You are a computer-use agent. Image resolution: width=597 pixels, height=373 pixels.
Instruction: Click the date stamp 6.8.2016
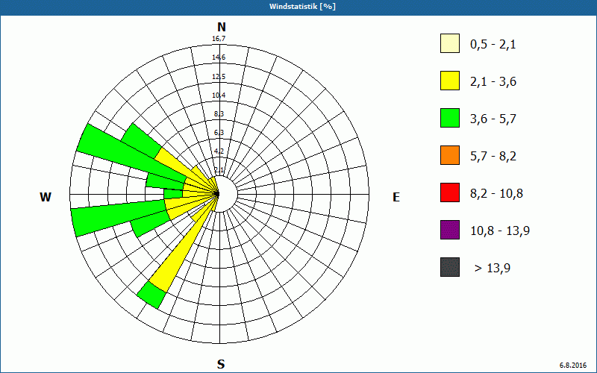[x=573, y=366]
